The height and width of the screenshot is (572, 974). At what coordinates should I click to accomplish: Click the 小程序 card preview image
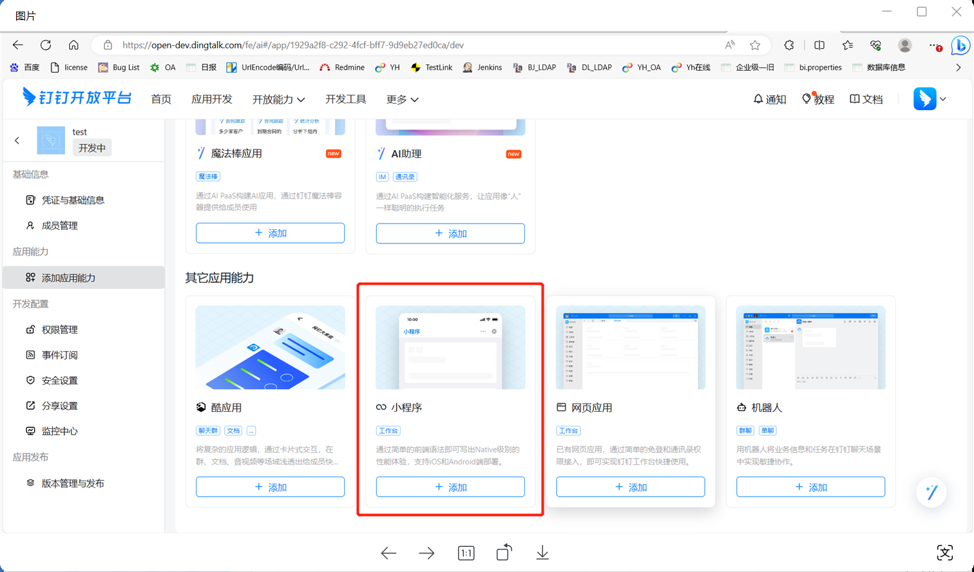point(450,347)
